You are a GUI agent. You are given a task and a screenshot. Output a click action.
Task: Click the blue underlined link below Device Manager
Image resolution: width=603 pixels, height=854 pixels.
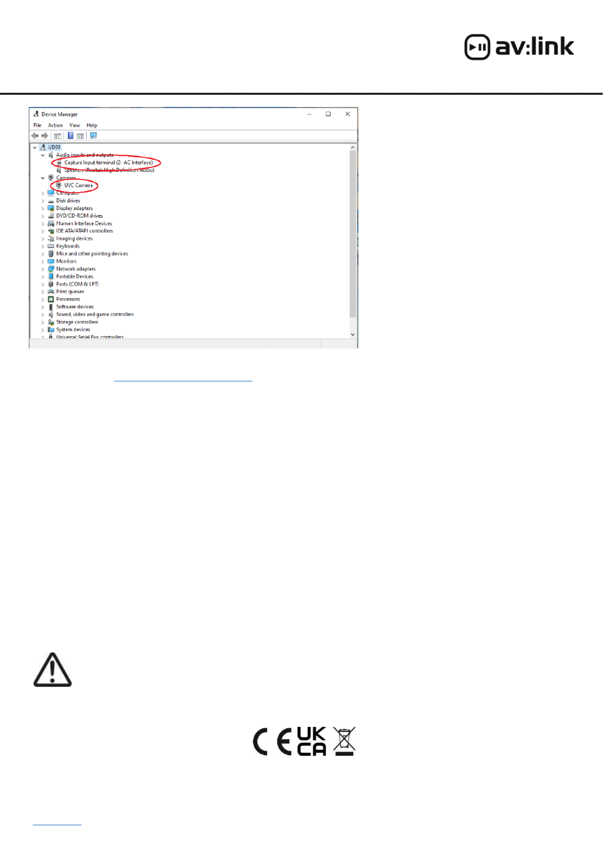click(183, 381)
